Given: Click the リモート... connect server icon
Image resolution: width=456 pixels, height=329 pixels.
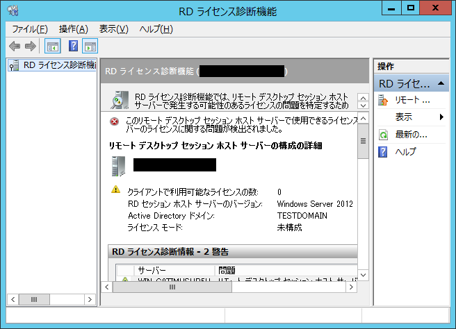Looking at the screenshot, I should click(x=383, y=100).
